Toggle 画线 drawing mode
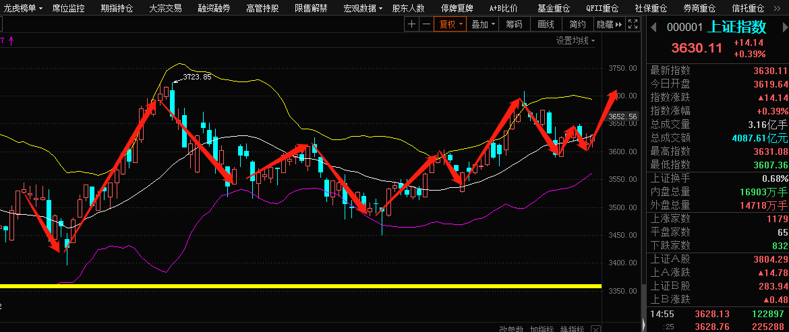This screenshot has height=332, width=789. tap(546, 24)
